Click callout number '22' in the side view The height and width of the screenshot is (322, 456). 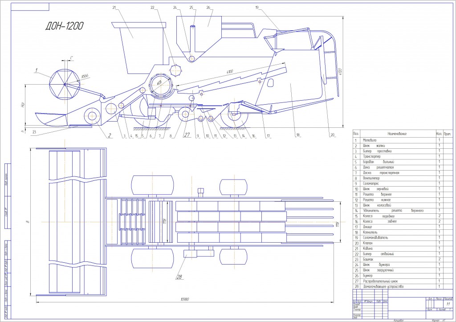[x=152, y=8]
